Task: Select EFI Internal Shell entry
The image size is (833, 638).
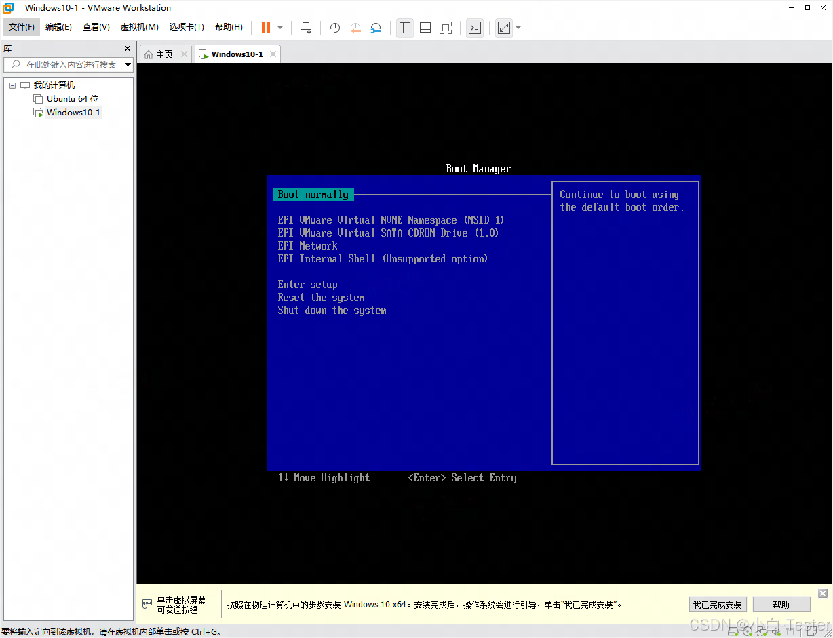Action: 383,259
